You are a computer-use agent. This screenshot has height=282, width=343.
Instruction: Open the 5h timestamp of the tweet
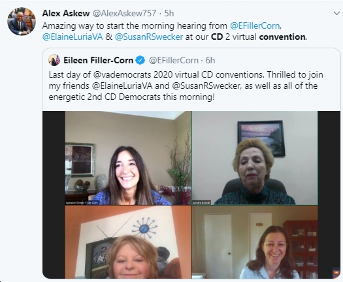pos(169,13)
